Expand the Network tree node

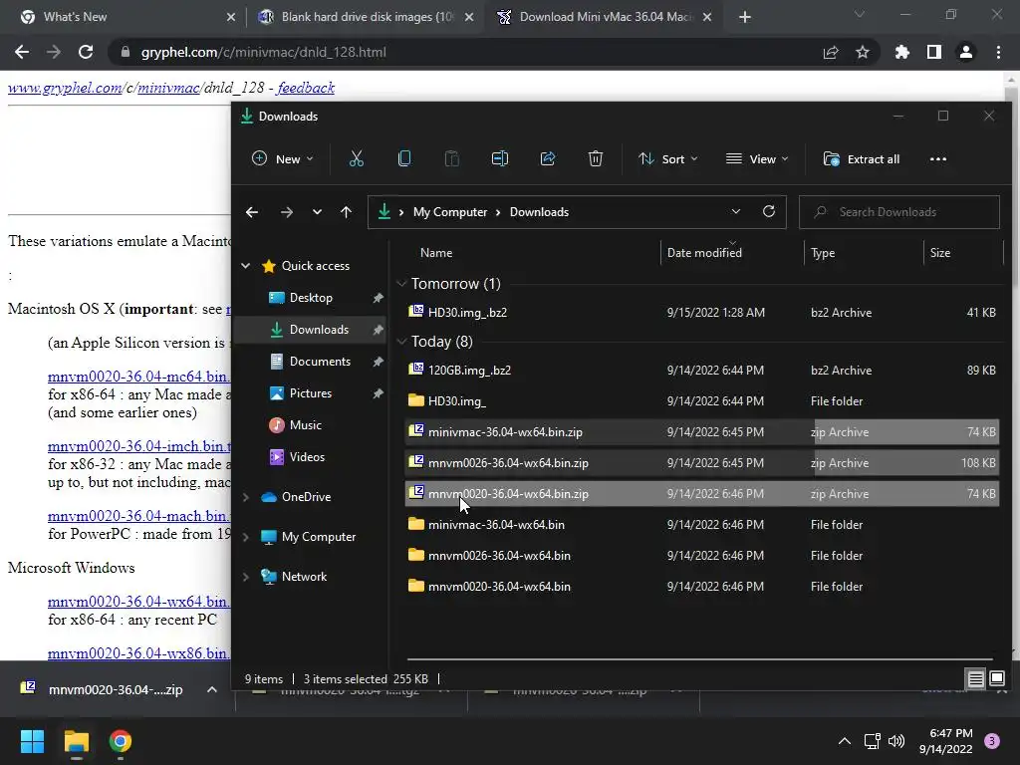tap(246, 577)
